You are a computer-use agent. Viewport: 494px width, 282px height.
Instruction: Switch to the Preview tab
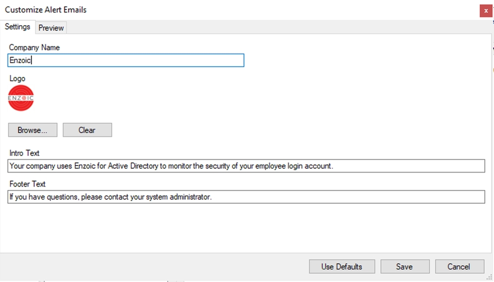click(x=51, y=28)
